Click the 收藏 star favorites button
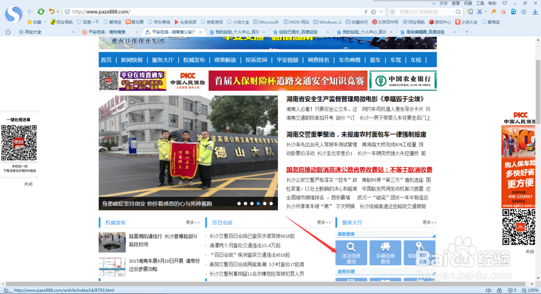The width and height of the screenshot is (541, 294). point(35,22)
